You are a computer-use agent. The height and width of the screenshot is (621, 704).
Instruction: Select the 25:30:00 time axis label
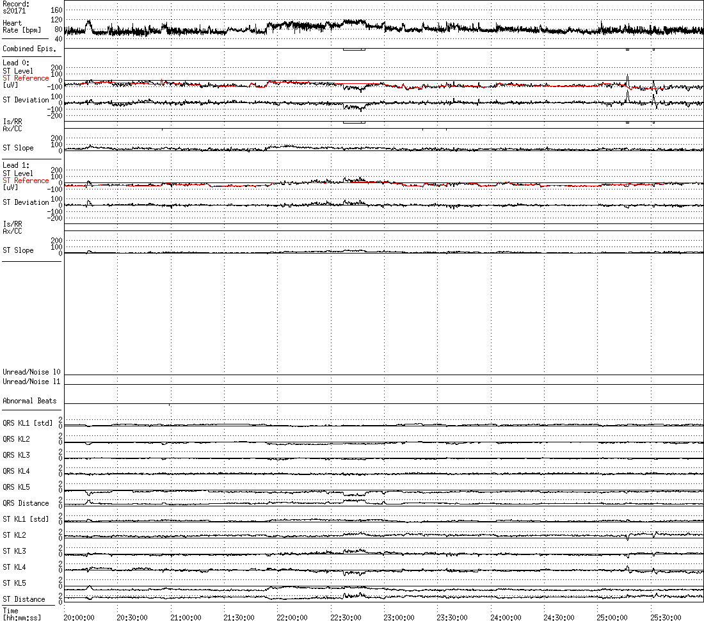(x=667, y=617)
